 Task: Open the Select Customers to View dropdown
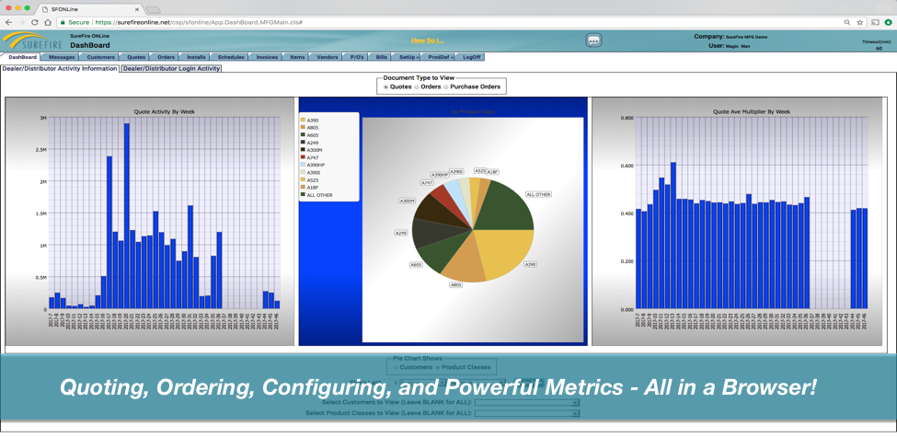click(527, 402)
